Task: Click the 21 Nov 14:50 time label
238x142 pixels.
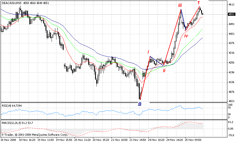Action: click(x=138, y=140)
